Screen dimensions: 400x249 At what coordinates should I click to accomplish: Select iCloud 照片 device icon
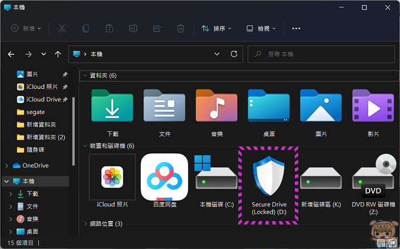point(112,177)
